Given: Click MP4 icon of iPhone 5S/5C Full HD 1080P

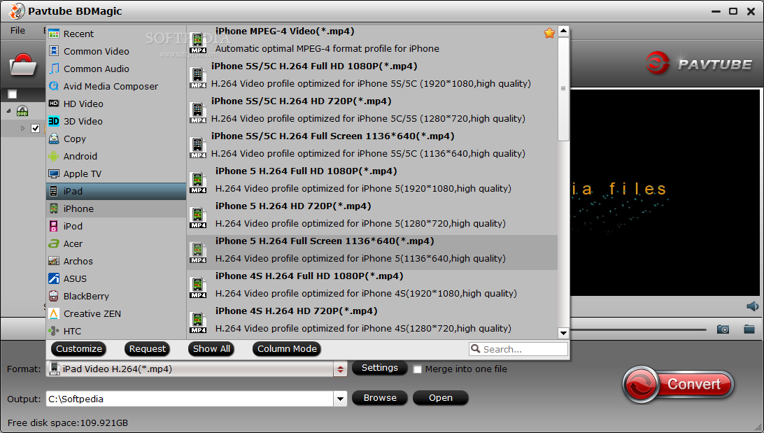Looking at the screenshot, I should (198, 78).
